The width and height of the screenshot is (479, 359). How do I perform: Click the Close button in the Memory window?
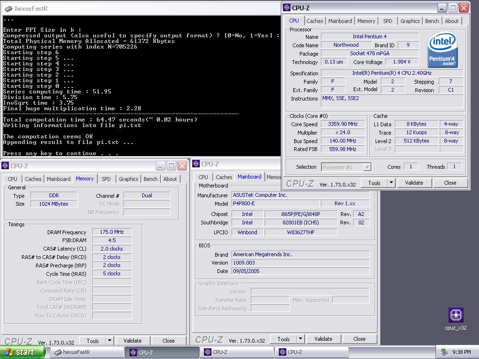click(x=168, y=340)
